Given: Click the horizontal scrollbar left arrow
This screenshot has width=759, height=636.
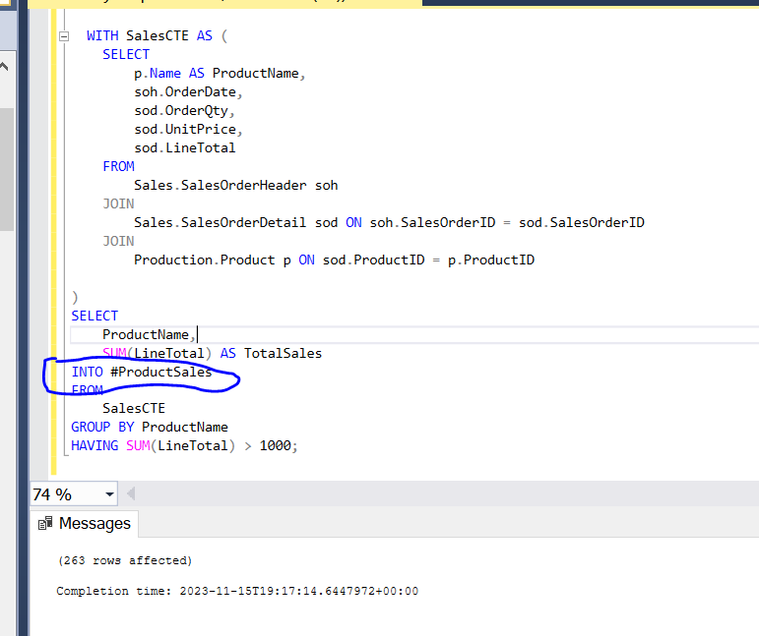Looking at the screenshot, I should coord(132,494).
